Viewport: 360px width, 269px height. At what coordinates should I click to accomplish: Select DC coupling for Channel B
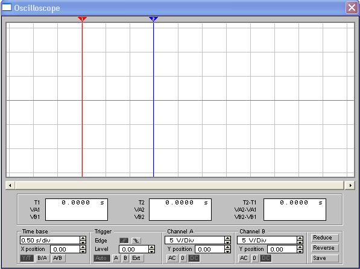(266, 258)
